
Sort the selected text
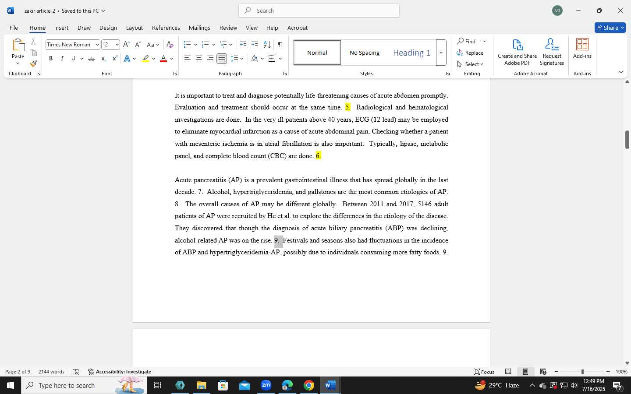(267, 45)
